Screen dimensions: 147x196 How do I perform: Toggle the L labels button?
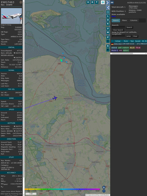coord(108,16)
